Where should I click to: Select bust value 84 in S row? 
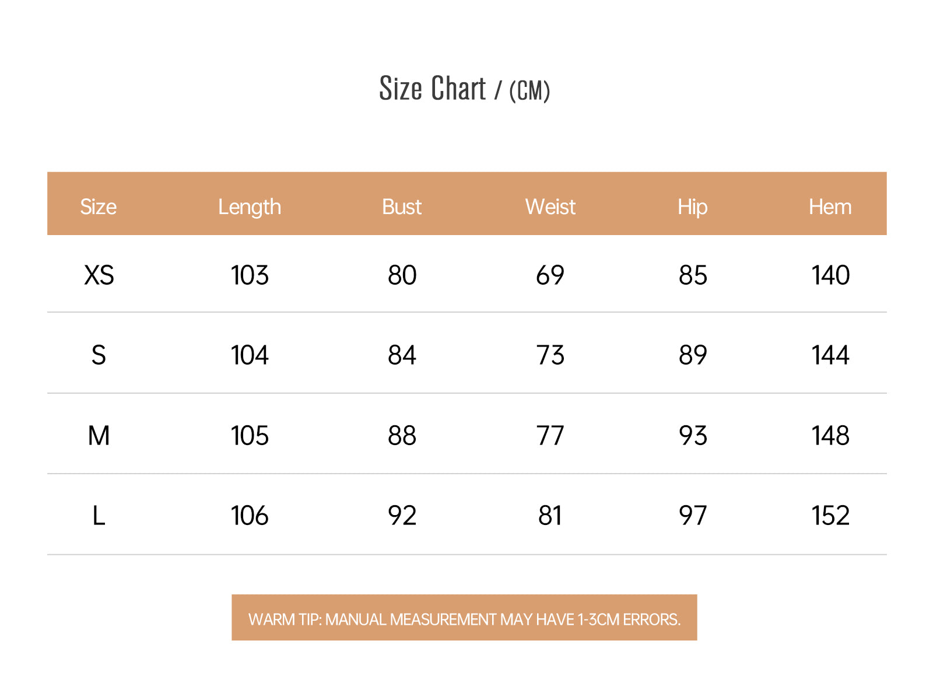coord(402,355)
